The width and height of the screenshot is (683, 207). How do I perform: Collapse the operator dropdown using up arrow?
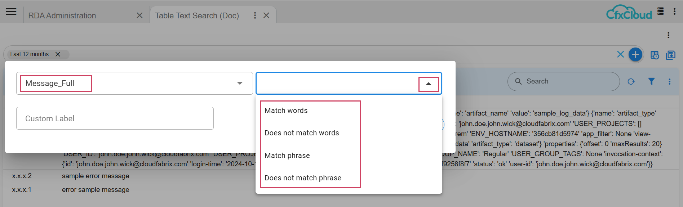[x=428, y=84]
